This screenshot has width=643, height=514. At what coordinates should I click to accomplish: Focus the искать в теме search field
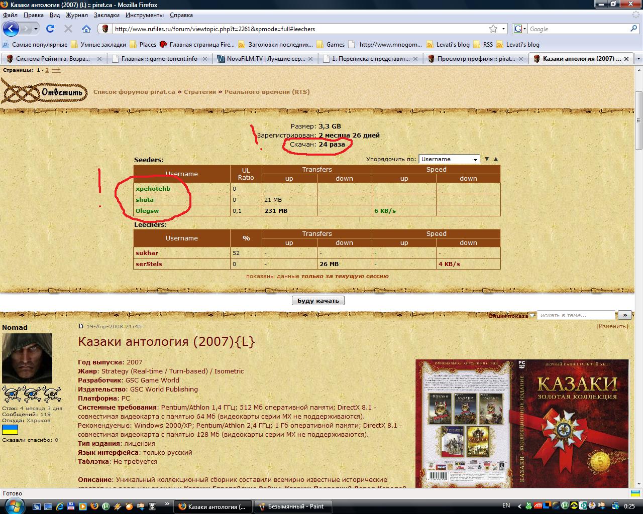coord(576,315)
